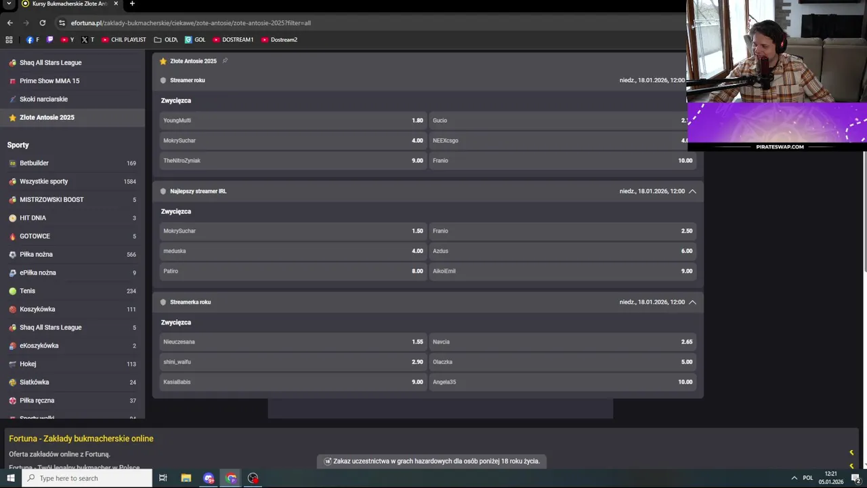
Task: Open Piłka nożna sport category
Action: (72, 254)
